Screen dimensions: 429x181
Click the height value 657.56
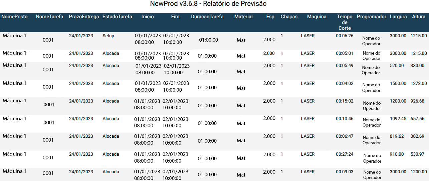click(417, 118)
